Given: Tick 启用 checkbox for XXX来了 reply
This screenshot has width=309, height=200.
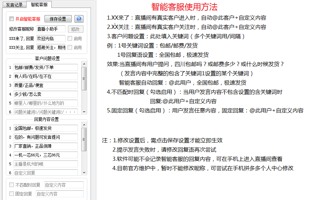Looking at the screenshot, I should tap(70, 38).
